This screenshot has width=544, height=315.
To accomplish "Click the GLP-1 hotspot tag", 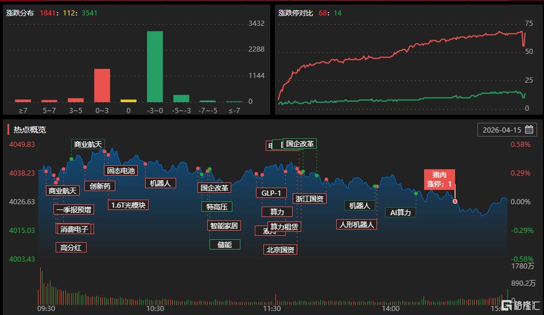I will point(270,193).
